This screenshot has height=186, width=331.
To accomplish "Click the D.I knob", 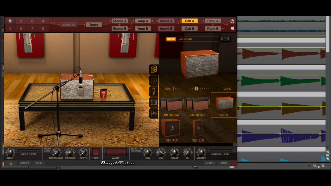I will pos(188,152).
